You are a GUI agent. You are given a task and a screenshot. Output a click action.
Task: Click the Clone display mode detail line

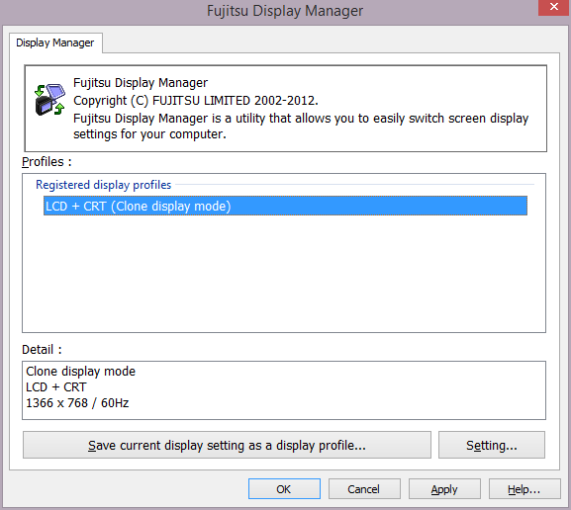pos(80,372)
